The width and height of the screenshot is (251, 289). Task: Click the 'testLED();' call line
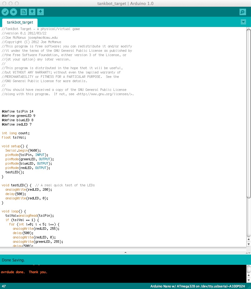15,172
